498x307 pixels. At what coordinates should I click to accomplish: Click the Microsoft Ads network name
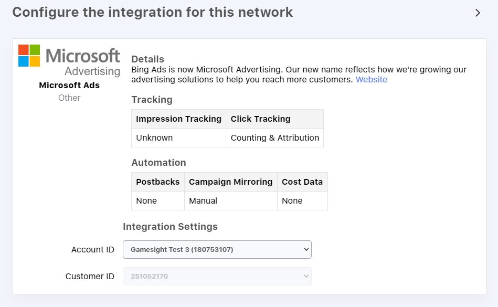(x=69, y=85)
